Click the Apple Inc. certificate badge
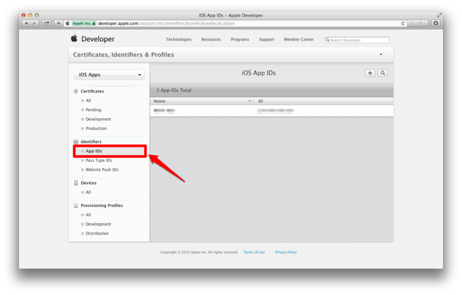Viewport: 462px width, 295px height. (84, 23)
